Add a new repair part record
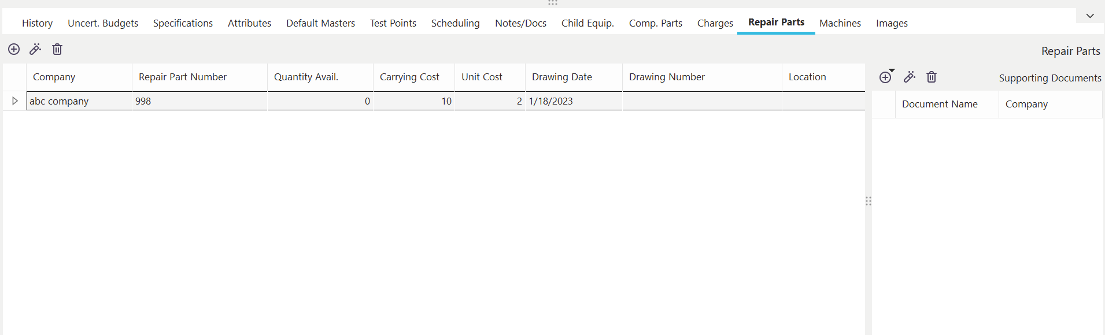 (x=14, y=49)
